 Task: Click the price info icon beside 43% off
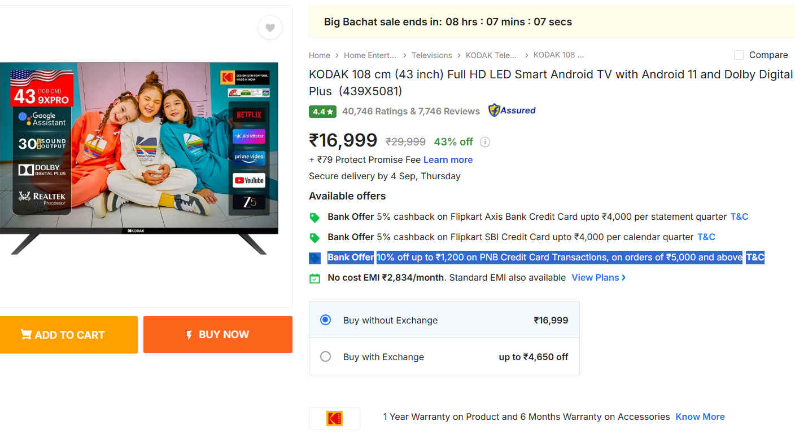tap(484, 142)
